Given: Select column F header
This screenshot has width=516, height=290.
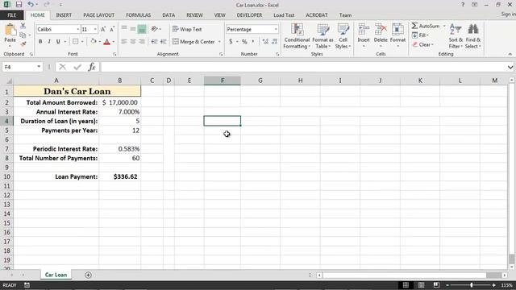Looking at the screenshot, I should (x=223, y=81).
